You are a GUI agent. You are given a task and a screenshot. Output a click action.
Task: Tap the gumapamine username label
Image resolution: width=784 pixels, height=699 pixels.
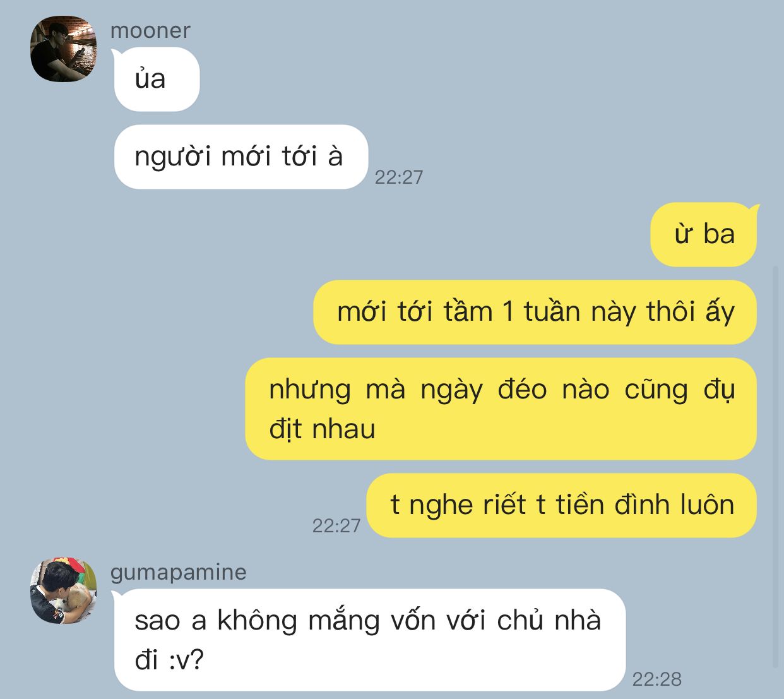point(179,572)
